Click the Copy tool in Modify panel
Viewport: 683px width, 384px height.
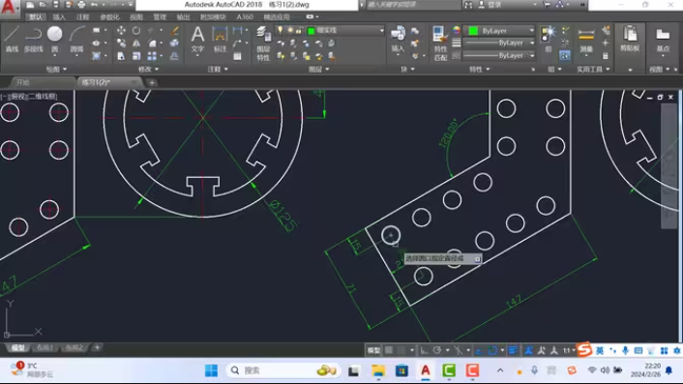pyautogui.click(x=121, y=44)
